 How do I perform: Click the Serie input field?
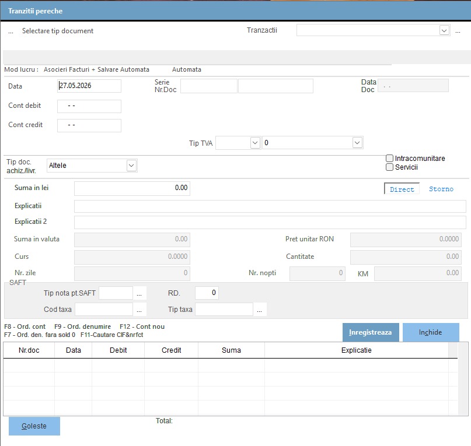click(209, 86)
